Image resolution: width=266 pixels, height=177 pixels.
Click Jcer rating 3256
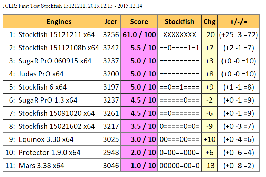[x=111, y=35]
